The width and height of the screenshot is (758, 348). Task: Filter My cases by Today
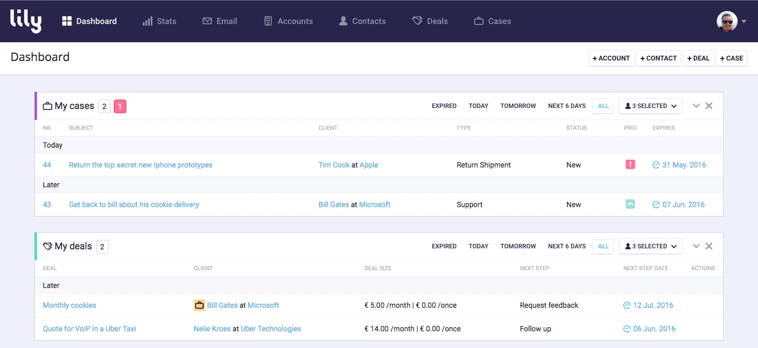pyautogui.click(x=479, y=106)
